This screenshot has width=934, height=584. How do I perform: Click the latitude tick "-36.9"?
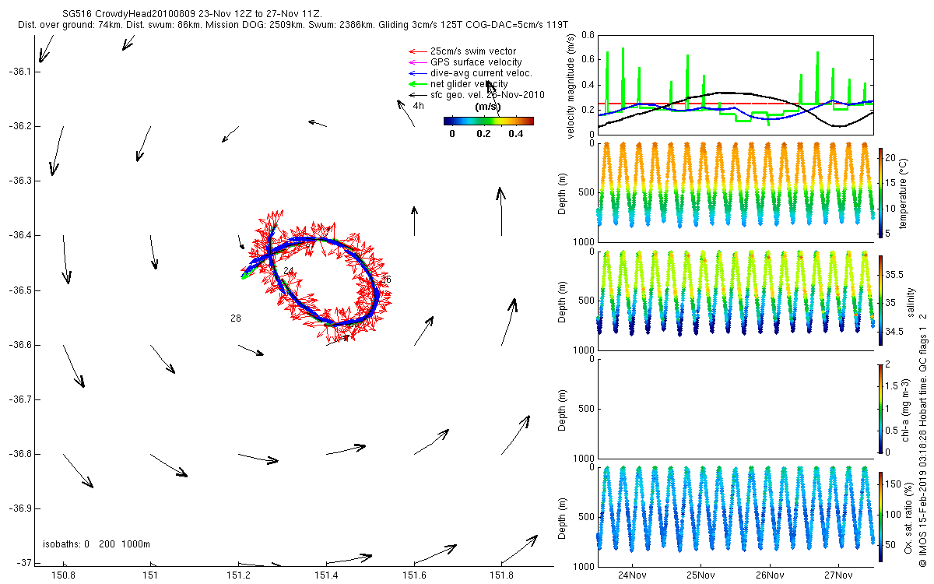click(x=19, y=508)
